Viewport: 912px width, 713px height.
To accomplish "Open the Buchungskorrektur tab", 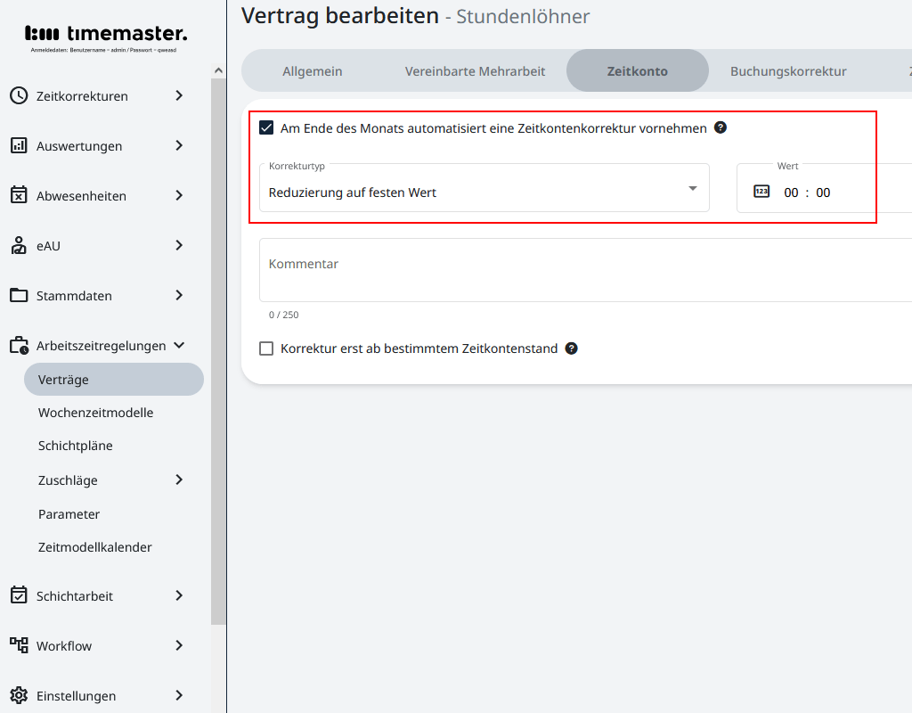I will 787,70.
